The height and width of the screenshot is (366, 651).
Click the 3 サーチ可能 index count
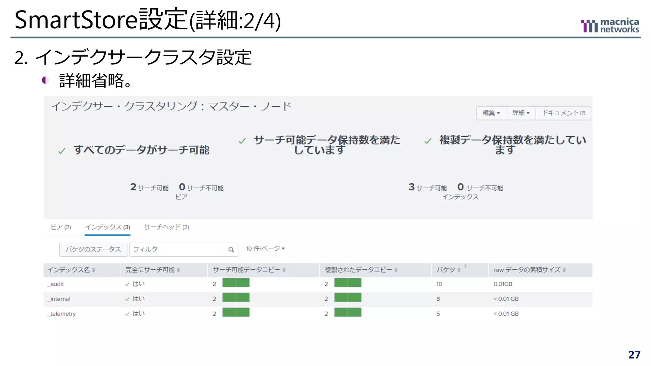428,187
